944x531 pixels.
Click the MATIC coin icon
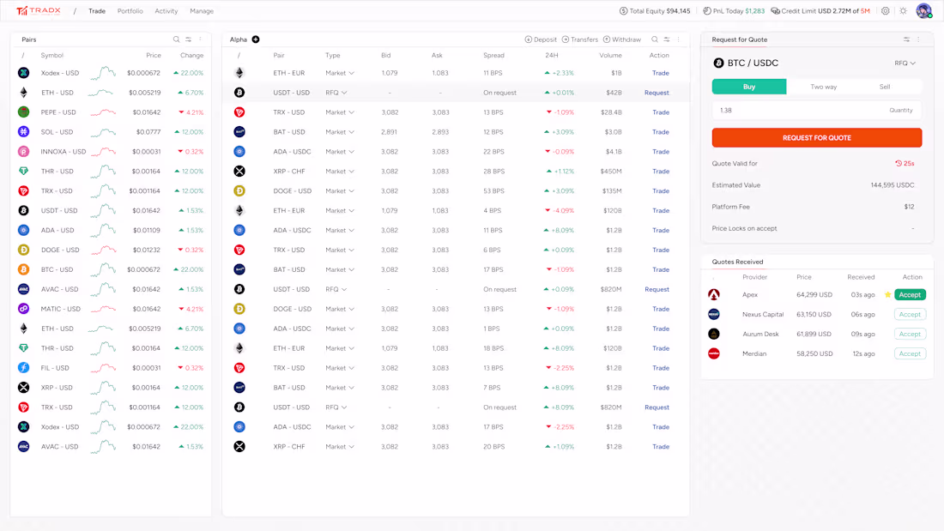(x=23, y=309)
